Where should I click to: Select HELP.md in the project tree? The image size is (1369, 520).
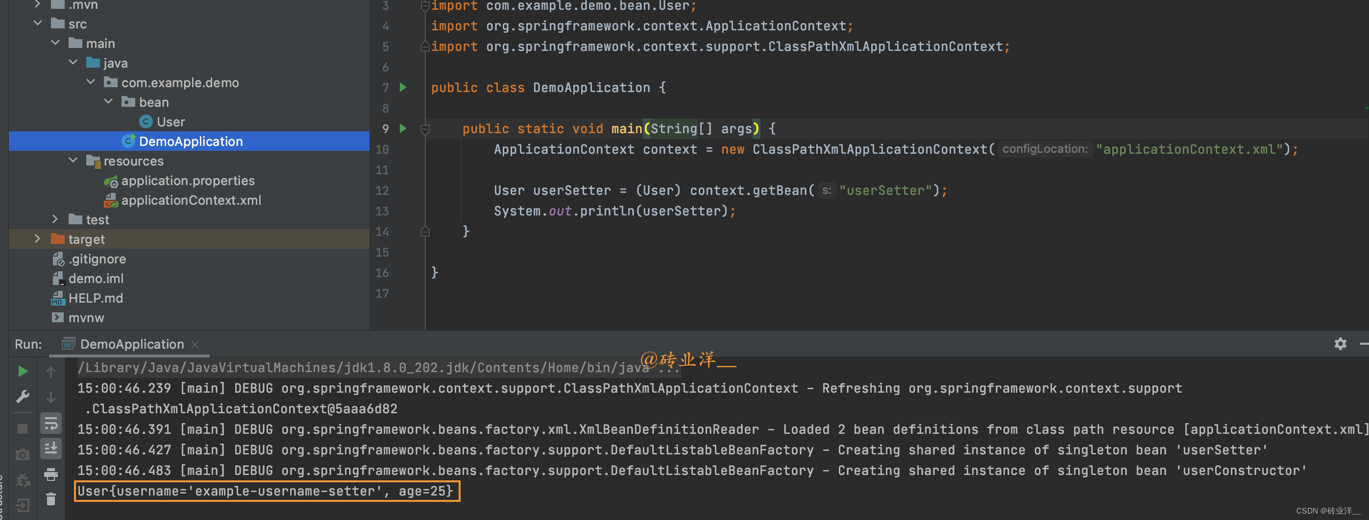tap(96, 298)
